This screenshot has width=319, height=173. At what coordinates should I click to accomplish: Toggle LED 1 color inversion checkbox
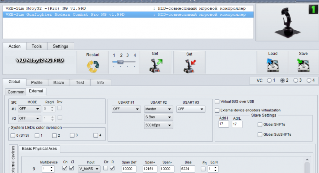[37, 136]
